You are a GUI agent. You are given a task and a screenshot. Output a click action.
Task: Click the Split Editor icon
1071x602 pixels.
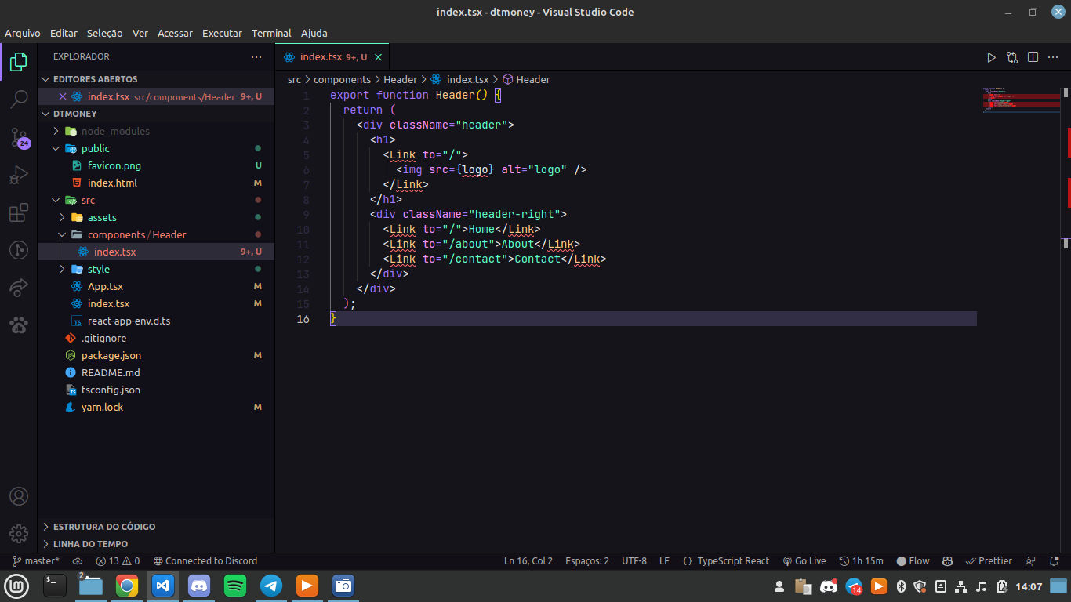(x=1033, y=57)
